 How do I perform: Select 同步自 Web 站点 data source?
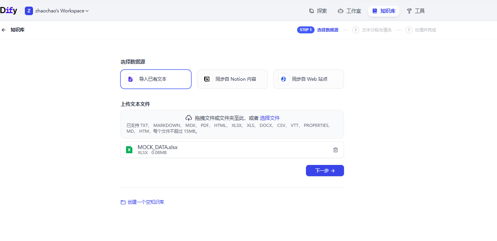point(308,79)
